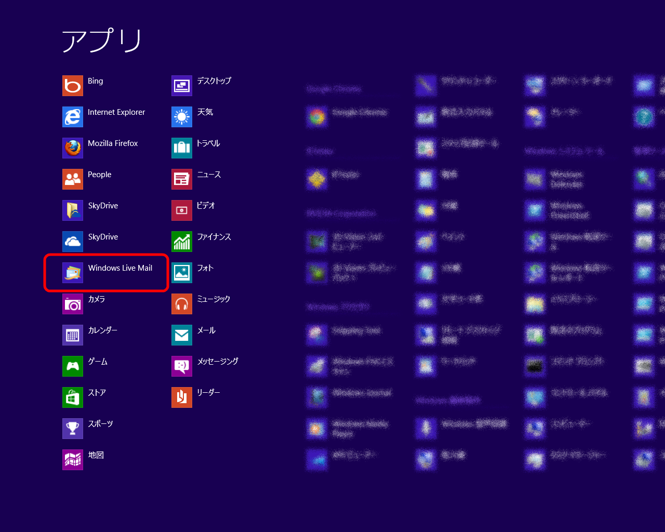Open the メッセージング messaging app
Viewport: 665px width, 532px height.
[182, 366]
